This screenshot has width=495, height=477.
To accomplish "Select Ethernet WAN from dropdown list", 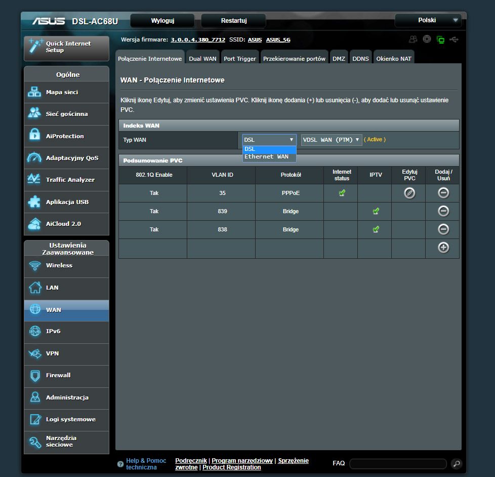I will (267, 157).
